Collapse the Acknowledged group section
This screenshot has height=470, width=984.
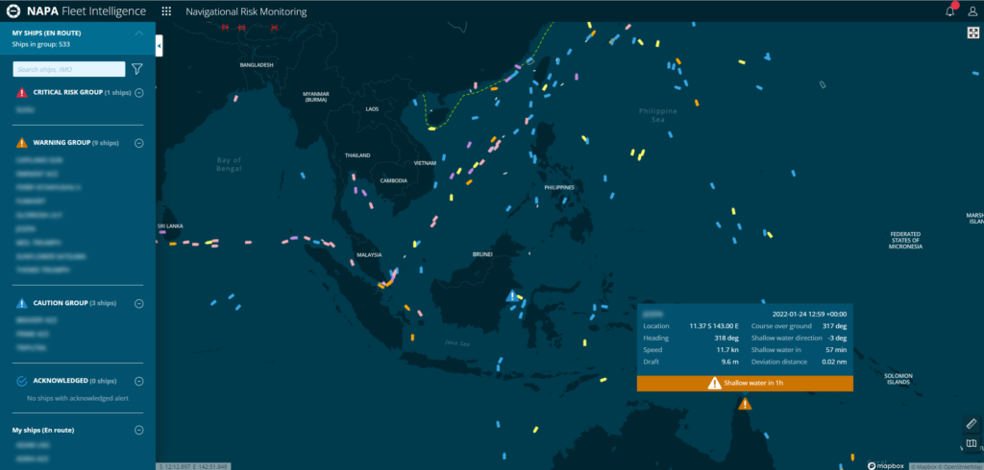point(139,381)
